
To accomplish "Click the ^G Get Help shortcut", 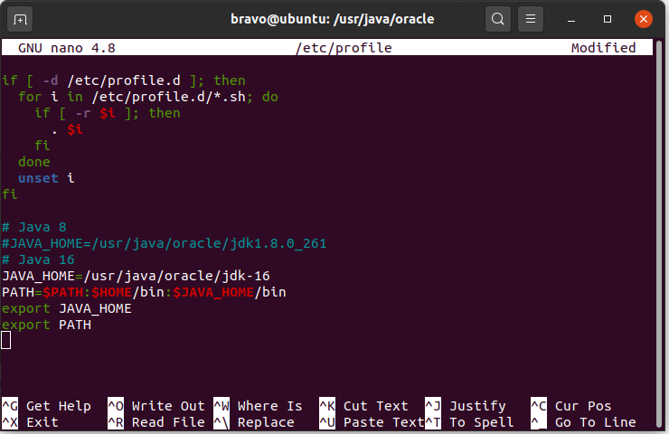I will pyautogui.click(x=46, y=406).
